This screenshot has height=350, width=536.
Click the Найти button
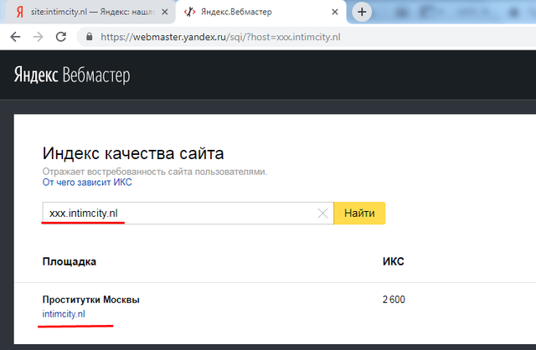click(x=359, y=213)
